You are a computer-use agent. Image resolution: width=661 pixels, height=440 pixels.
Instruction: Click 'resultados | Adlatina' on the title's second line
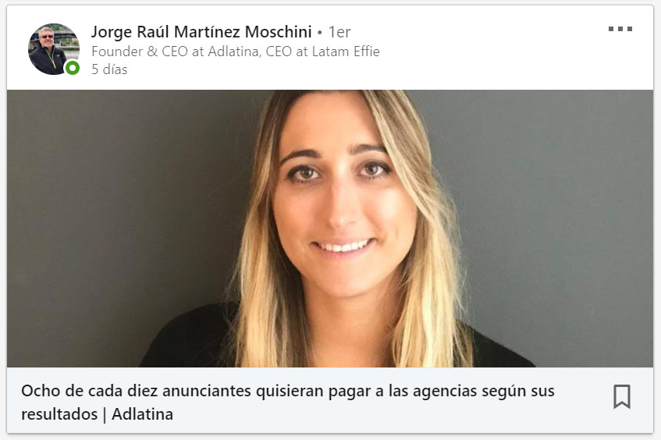[x=97, y=414]
